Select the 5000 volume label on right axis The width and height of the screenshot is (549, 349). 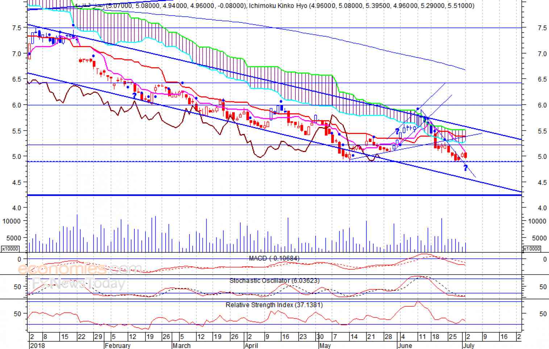coord(539,238)
